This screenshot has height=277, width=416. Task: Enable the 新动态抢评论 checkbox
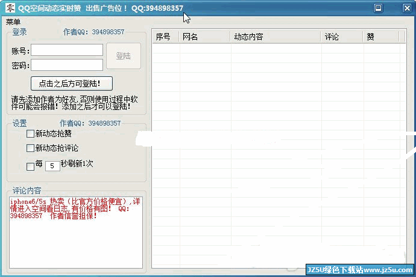point(30,148)
